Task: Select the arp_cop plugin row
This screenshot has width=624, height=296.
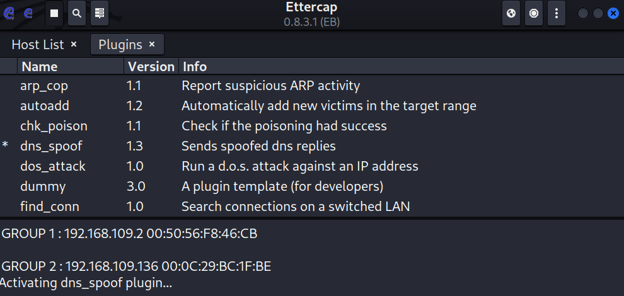Action: (x=44, y=86)
